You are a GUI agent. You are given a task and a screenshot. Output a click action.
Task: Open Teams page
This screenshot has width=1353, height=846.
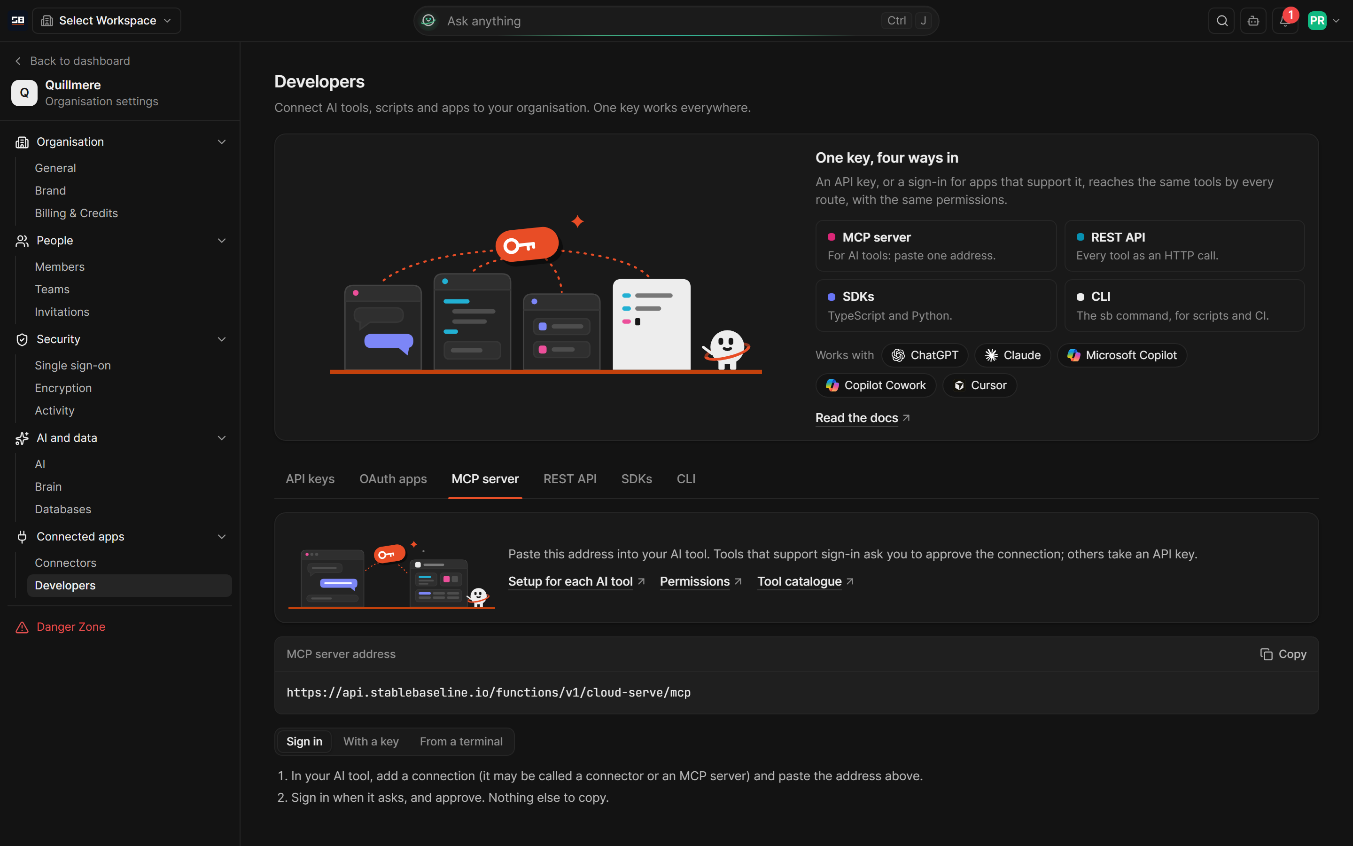point(52,289)
